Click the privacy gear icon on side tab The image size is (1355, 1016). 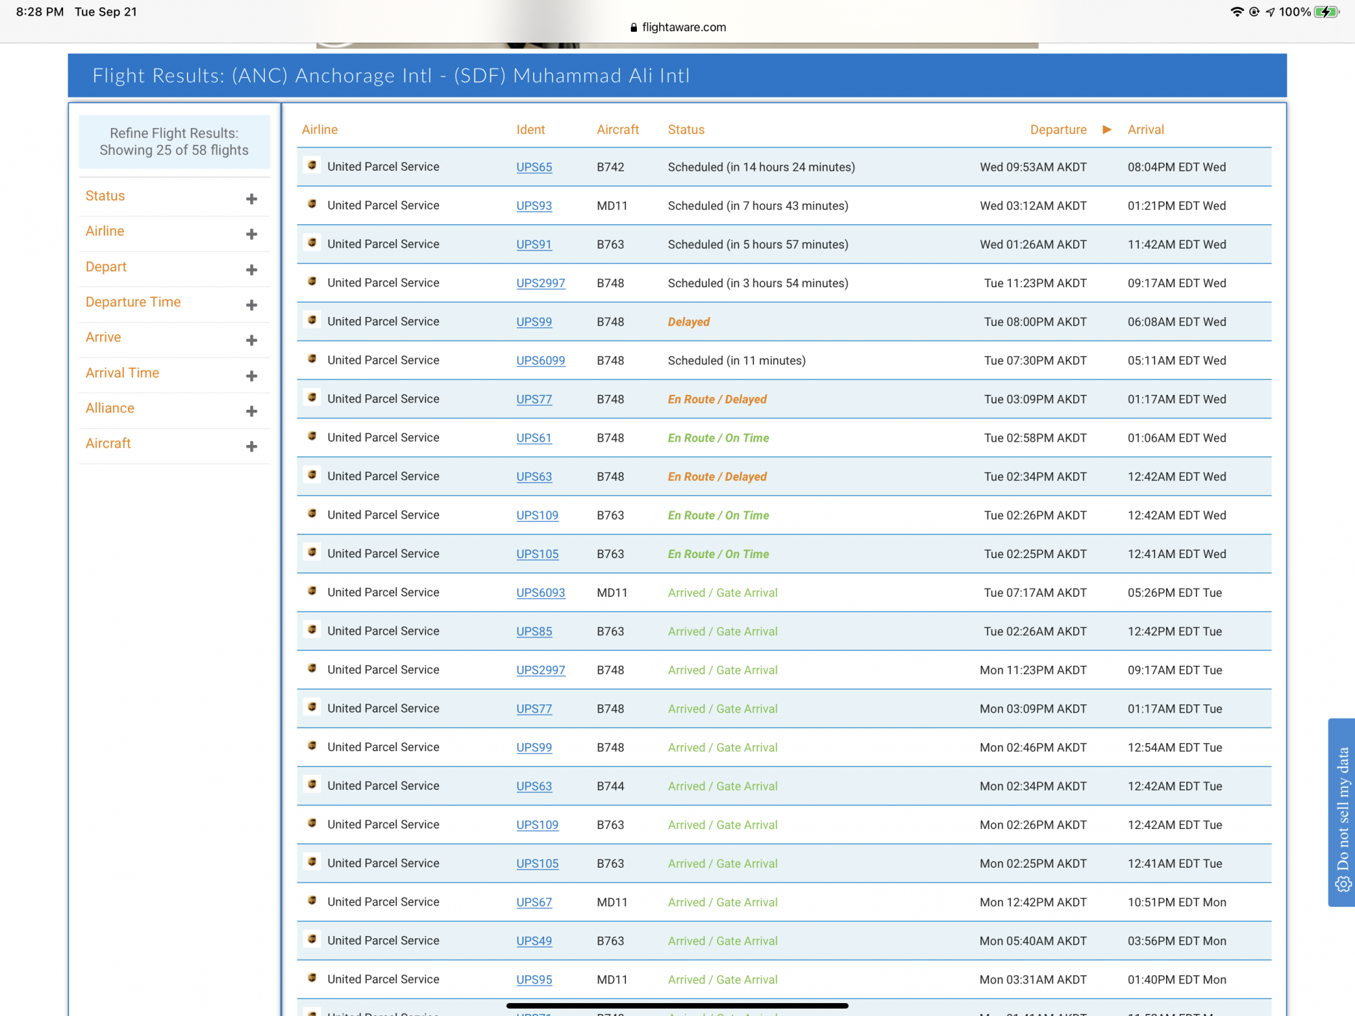1343,885
